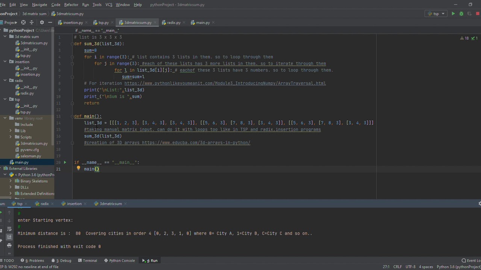Open the Terminal tool window
Screen dimensions: 481x270
pyautogui.click(x=88, y=261)
